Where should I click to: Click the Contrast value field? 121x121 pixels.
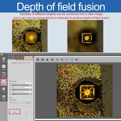coord(28,87)
